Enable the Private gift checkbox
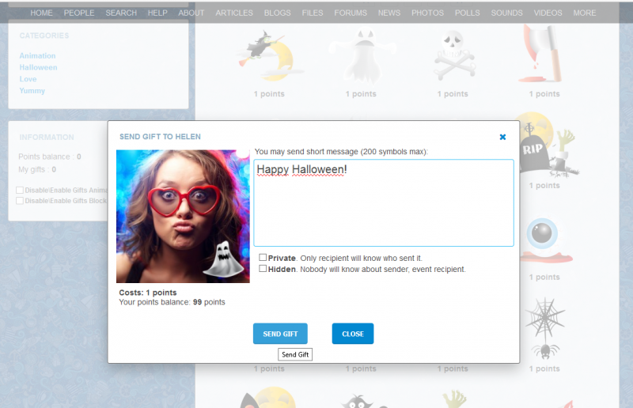This screenshot has width=633, height=408. pyautogui.click(x=263, y=258)
